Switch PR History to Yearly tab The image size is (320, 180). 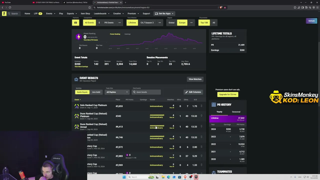pos(219,112)
